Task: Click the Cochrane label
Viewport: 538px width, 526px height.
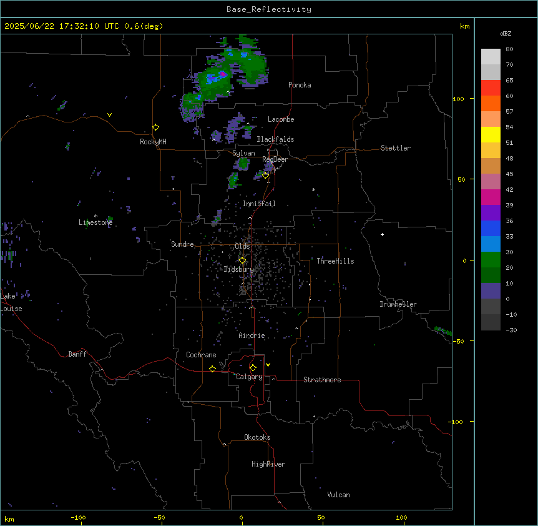Action: (x=201, y=355)
